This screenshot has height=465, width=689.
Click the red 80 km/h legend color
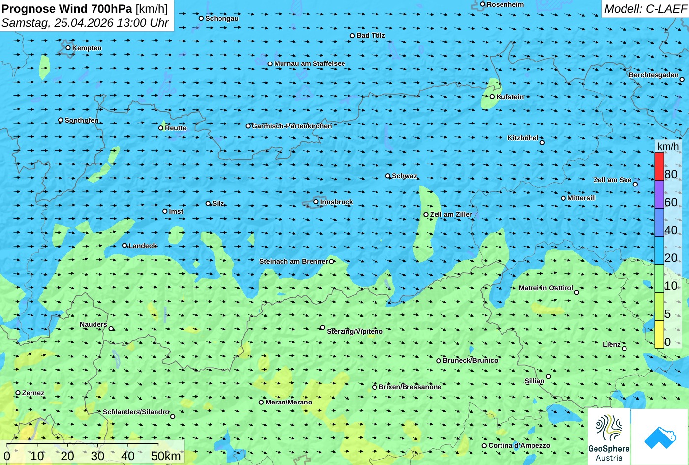coord(659,166)
